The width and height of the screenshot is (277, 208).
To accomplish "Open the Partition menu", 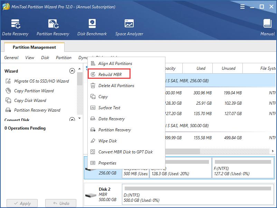I will coord(64,58).
